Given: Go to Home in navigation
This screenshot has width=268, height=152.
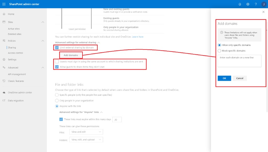Looking at the screenshot, I should click(11, 14).
